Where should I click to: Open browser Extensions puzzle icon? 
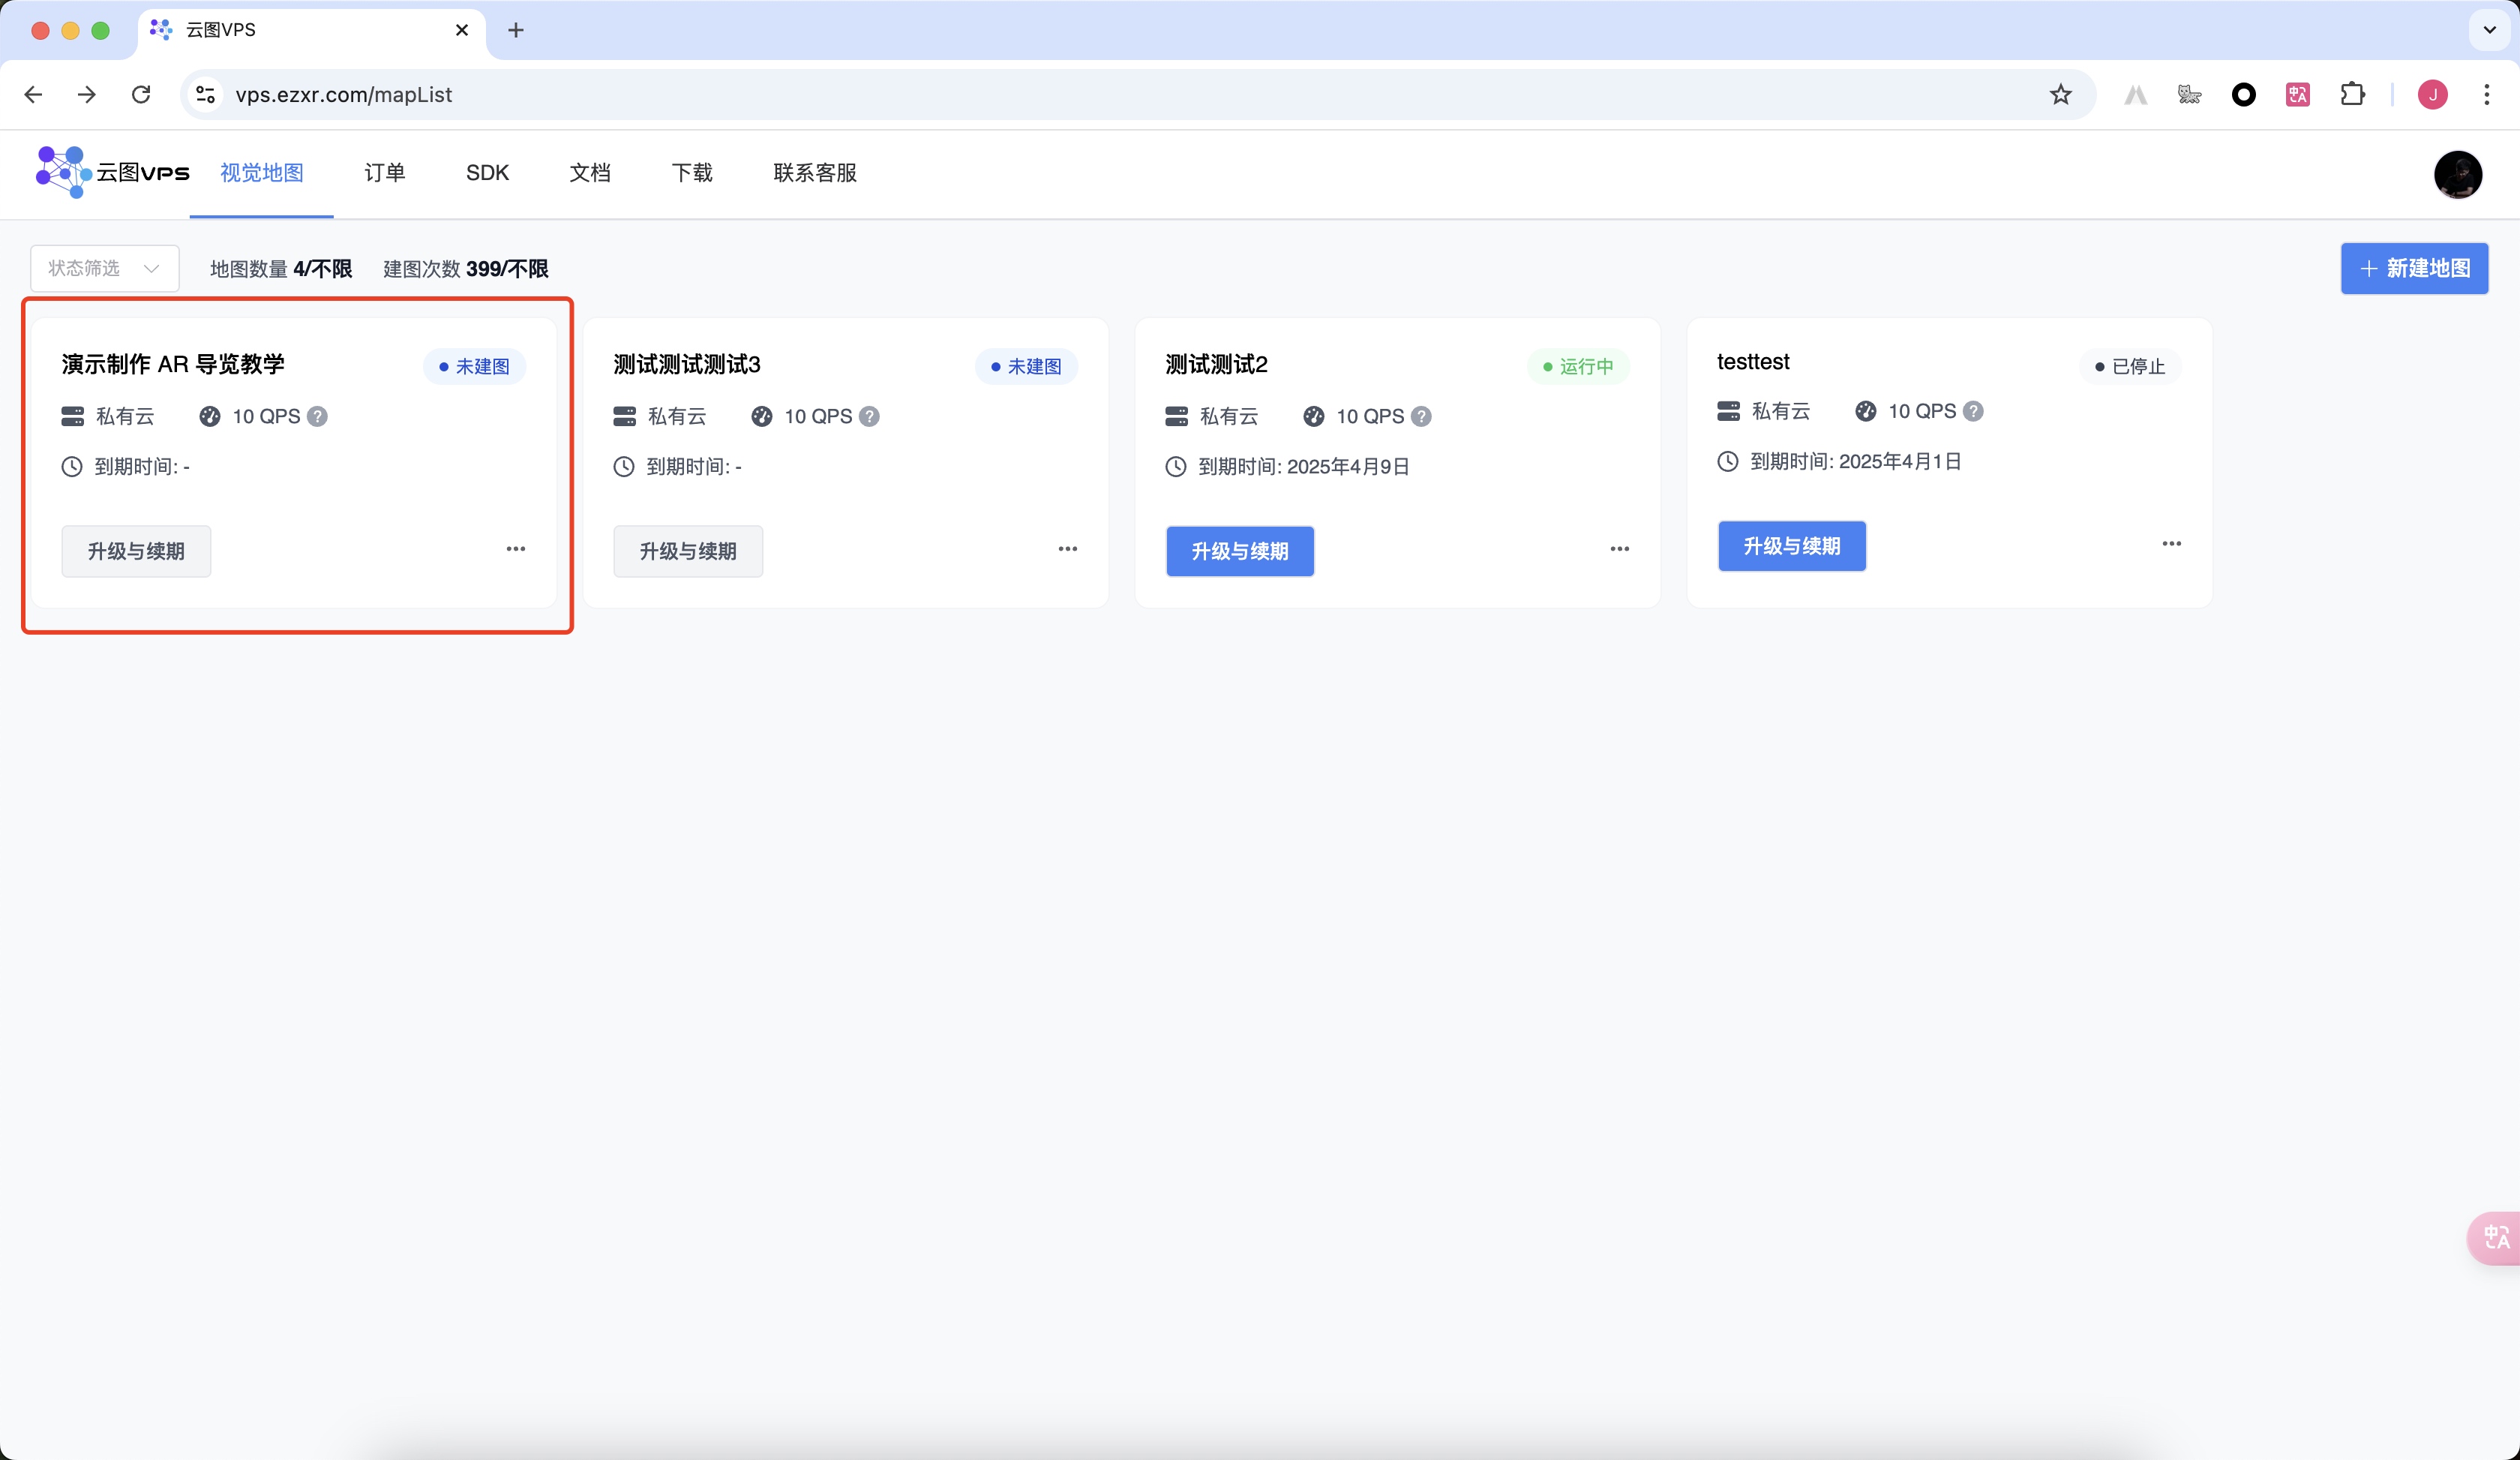[2352, 94]
